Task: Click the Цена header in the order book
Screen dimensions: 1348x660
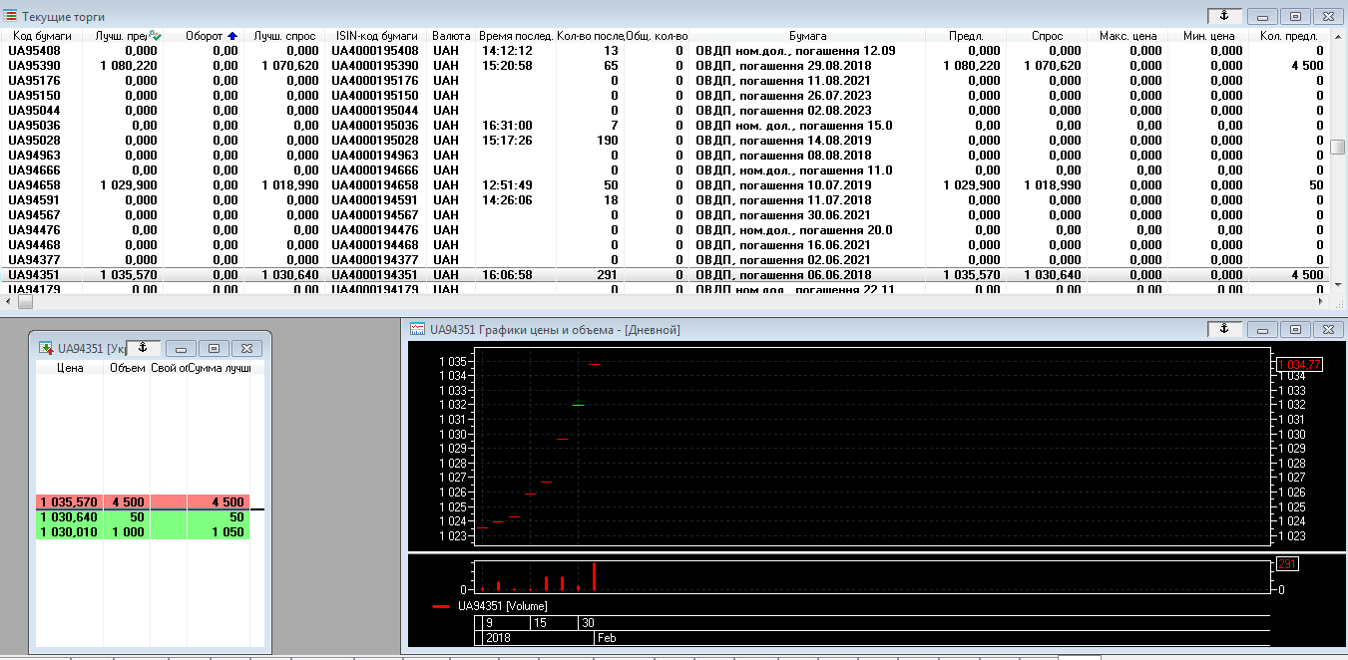Action: [x=70, y=368]
